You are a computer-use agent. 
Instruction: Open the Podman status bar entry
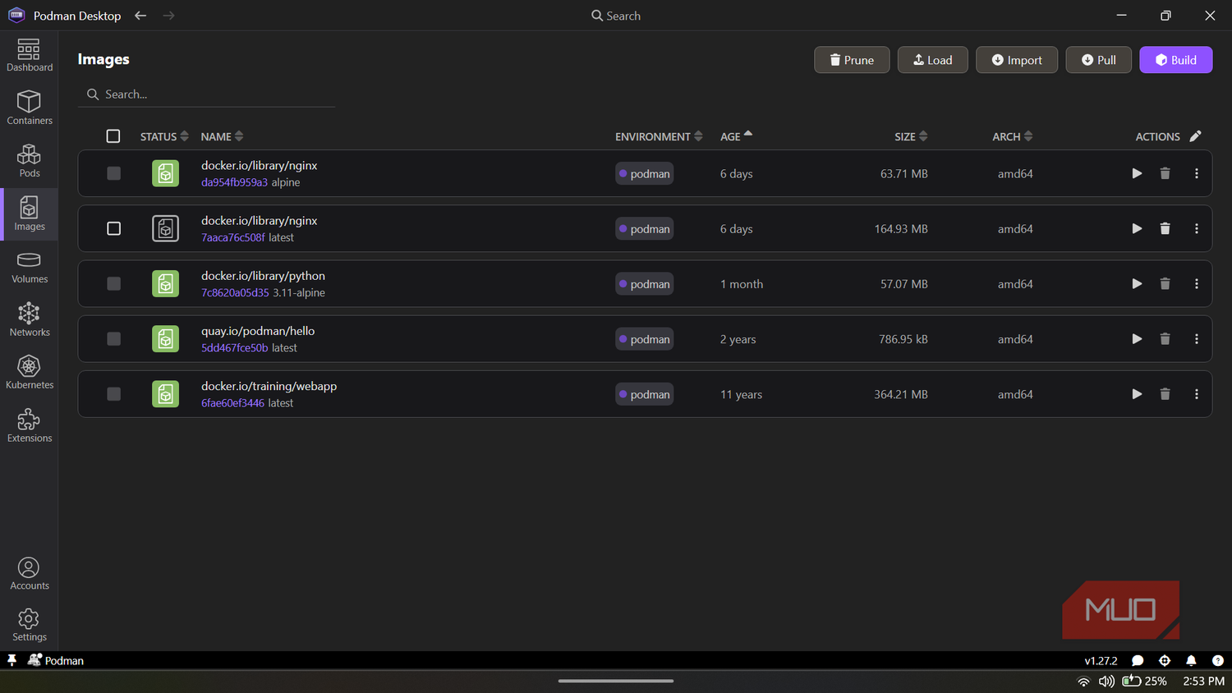pyautogui.click(x=56, y=660)
